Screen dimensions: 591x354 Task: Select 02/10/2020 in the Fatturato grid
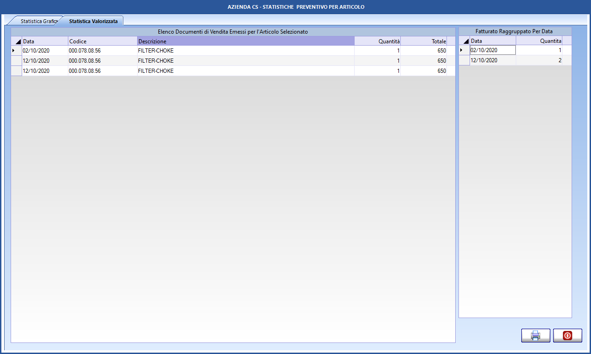coord(493,50)
